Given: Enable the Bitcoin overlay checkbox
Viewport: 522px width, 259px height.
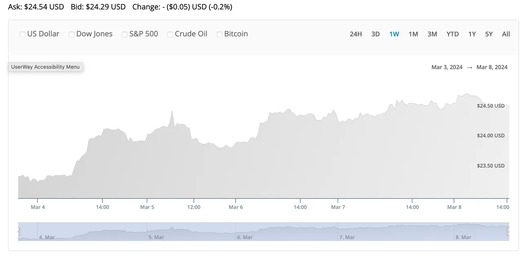Looking at the screenshot, I should [x=220, y=34].
